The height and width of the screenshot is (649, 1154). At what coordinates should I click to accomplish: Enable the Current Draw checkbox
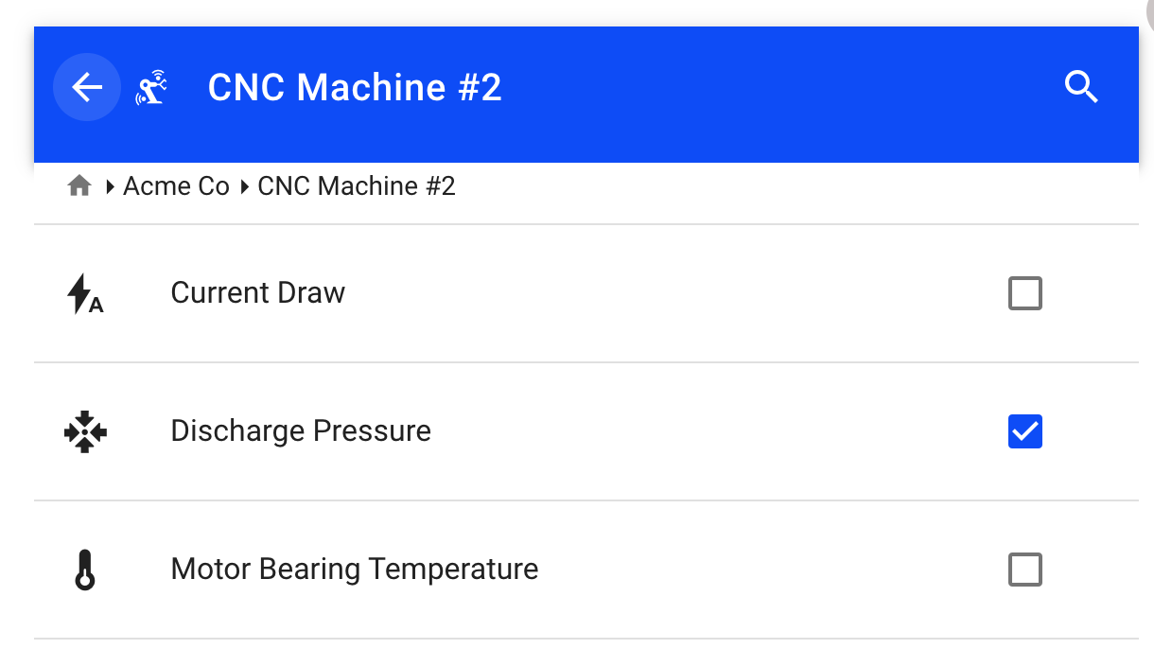(x=1025, y=293)
